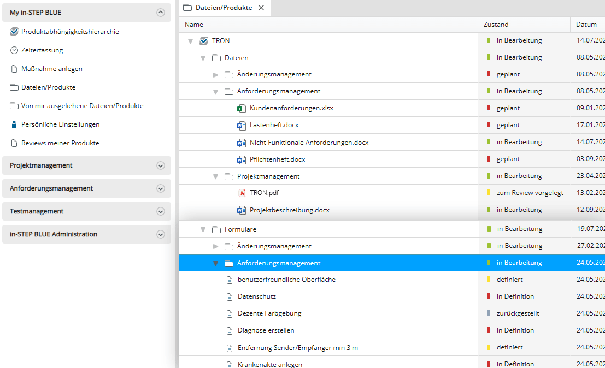The image size is (605, 368).
Task: Click the document icon beside Datenschutz
Action: point(230,296)
